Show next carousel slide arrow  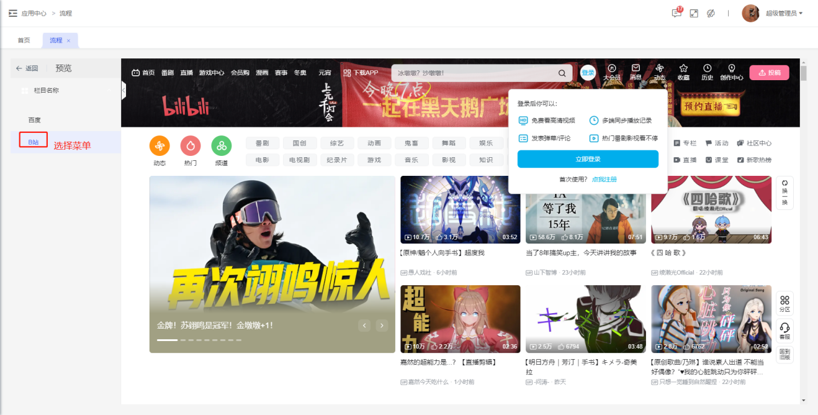click(382, 326)
